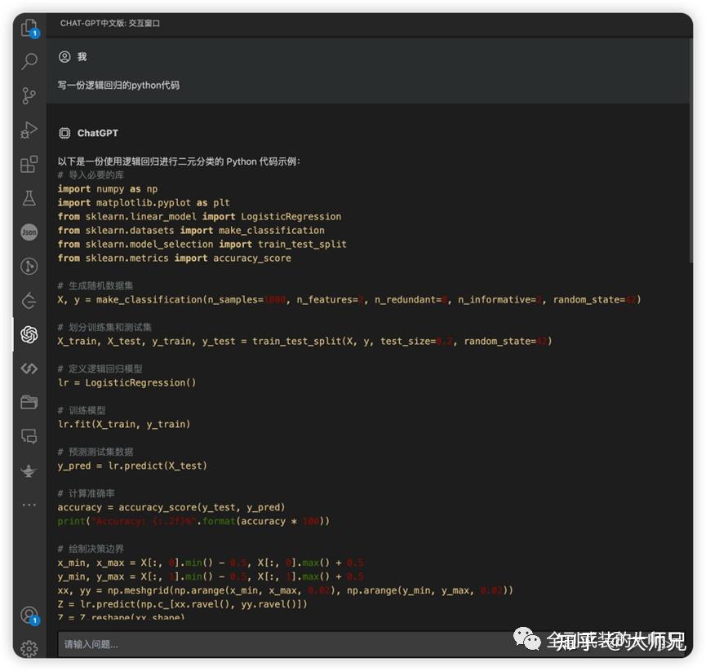Open the Testing flask icon
This screenshot has width=706, height=671.
(29, 198)
